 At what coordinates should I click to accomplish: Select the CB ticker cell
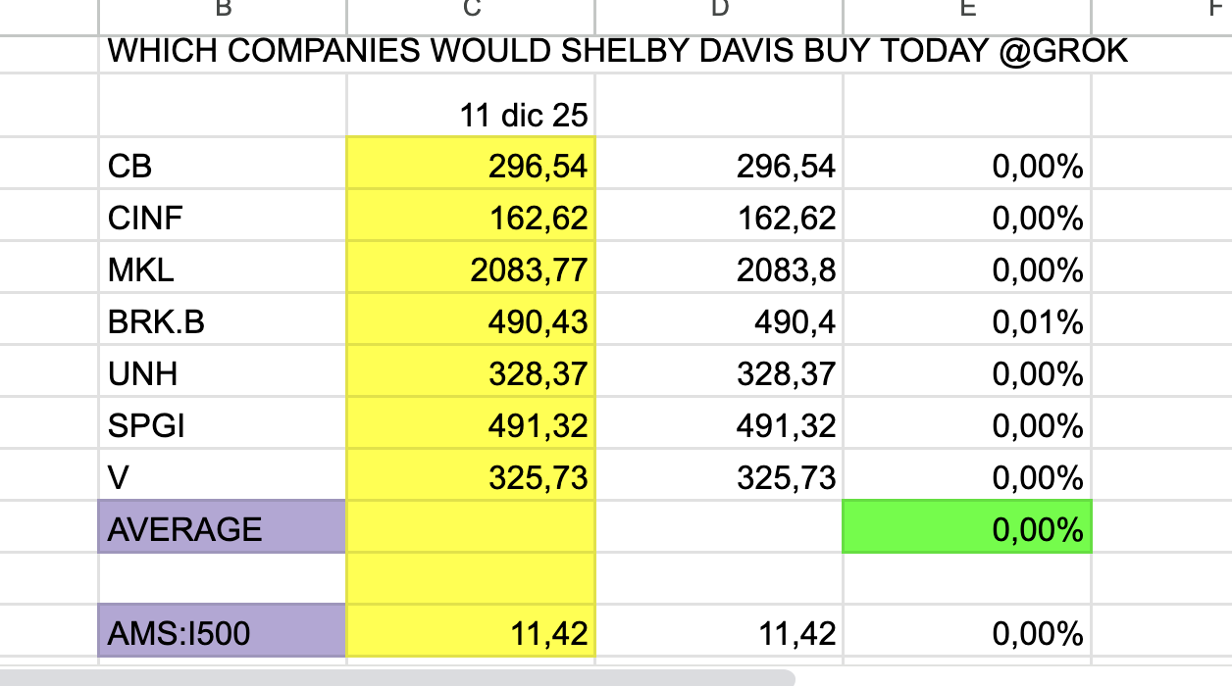223,167
